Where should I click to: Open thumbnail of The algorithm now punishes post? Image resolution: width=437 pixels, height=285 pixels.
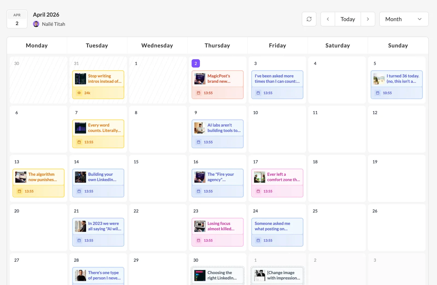(21, 177)
